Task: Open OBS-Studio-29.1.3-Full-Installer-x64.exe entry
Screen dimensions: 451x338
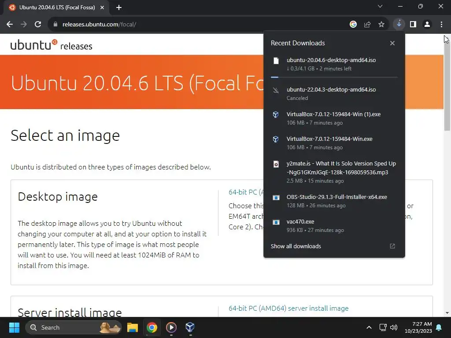Action: coord(334,201)
